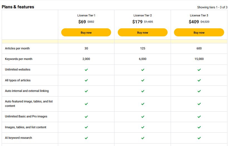This screenshot has height=146, width=228.
Task: Click Tier 1 Unlimited websites checkmark
Action: 86,70
